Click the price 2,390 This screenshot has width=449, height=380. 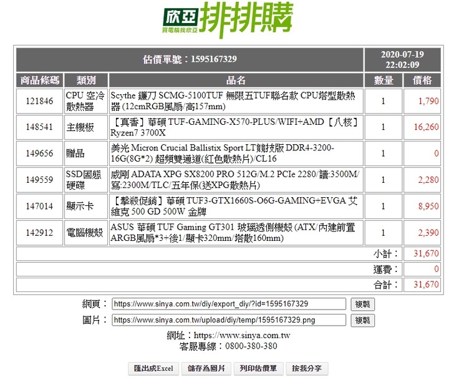[x=428, y=232]
